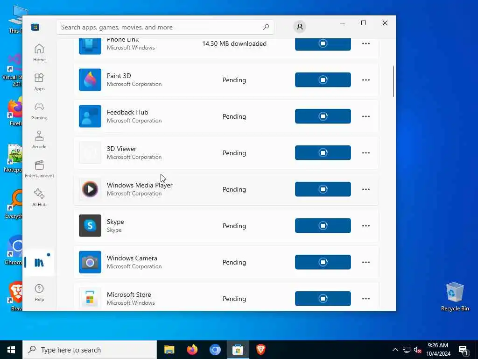The height and width of the screenshot is (359, 478).
Task: Open the Library icon in the sidebar
Action: click(39, 262)
